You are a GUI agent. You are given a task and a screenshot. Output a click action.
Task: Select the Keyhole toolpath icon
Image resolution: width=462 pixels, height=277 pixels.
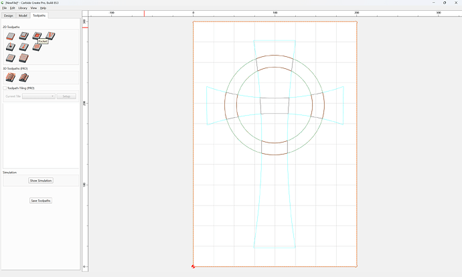point(24,47)
